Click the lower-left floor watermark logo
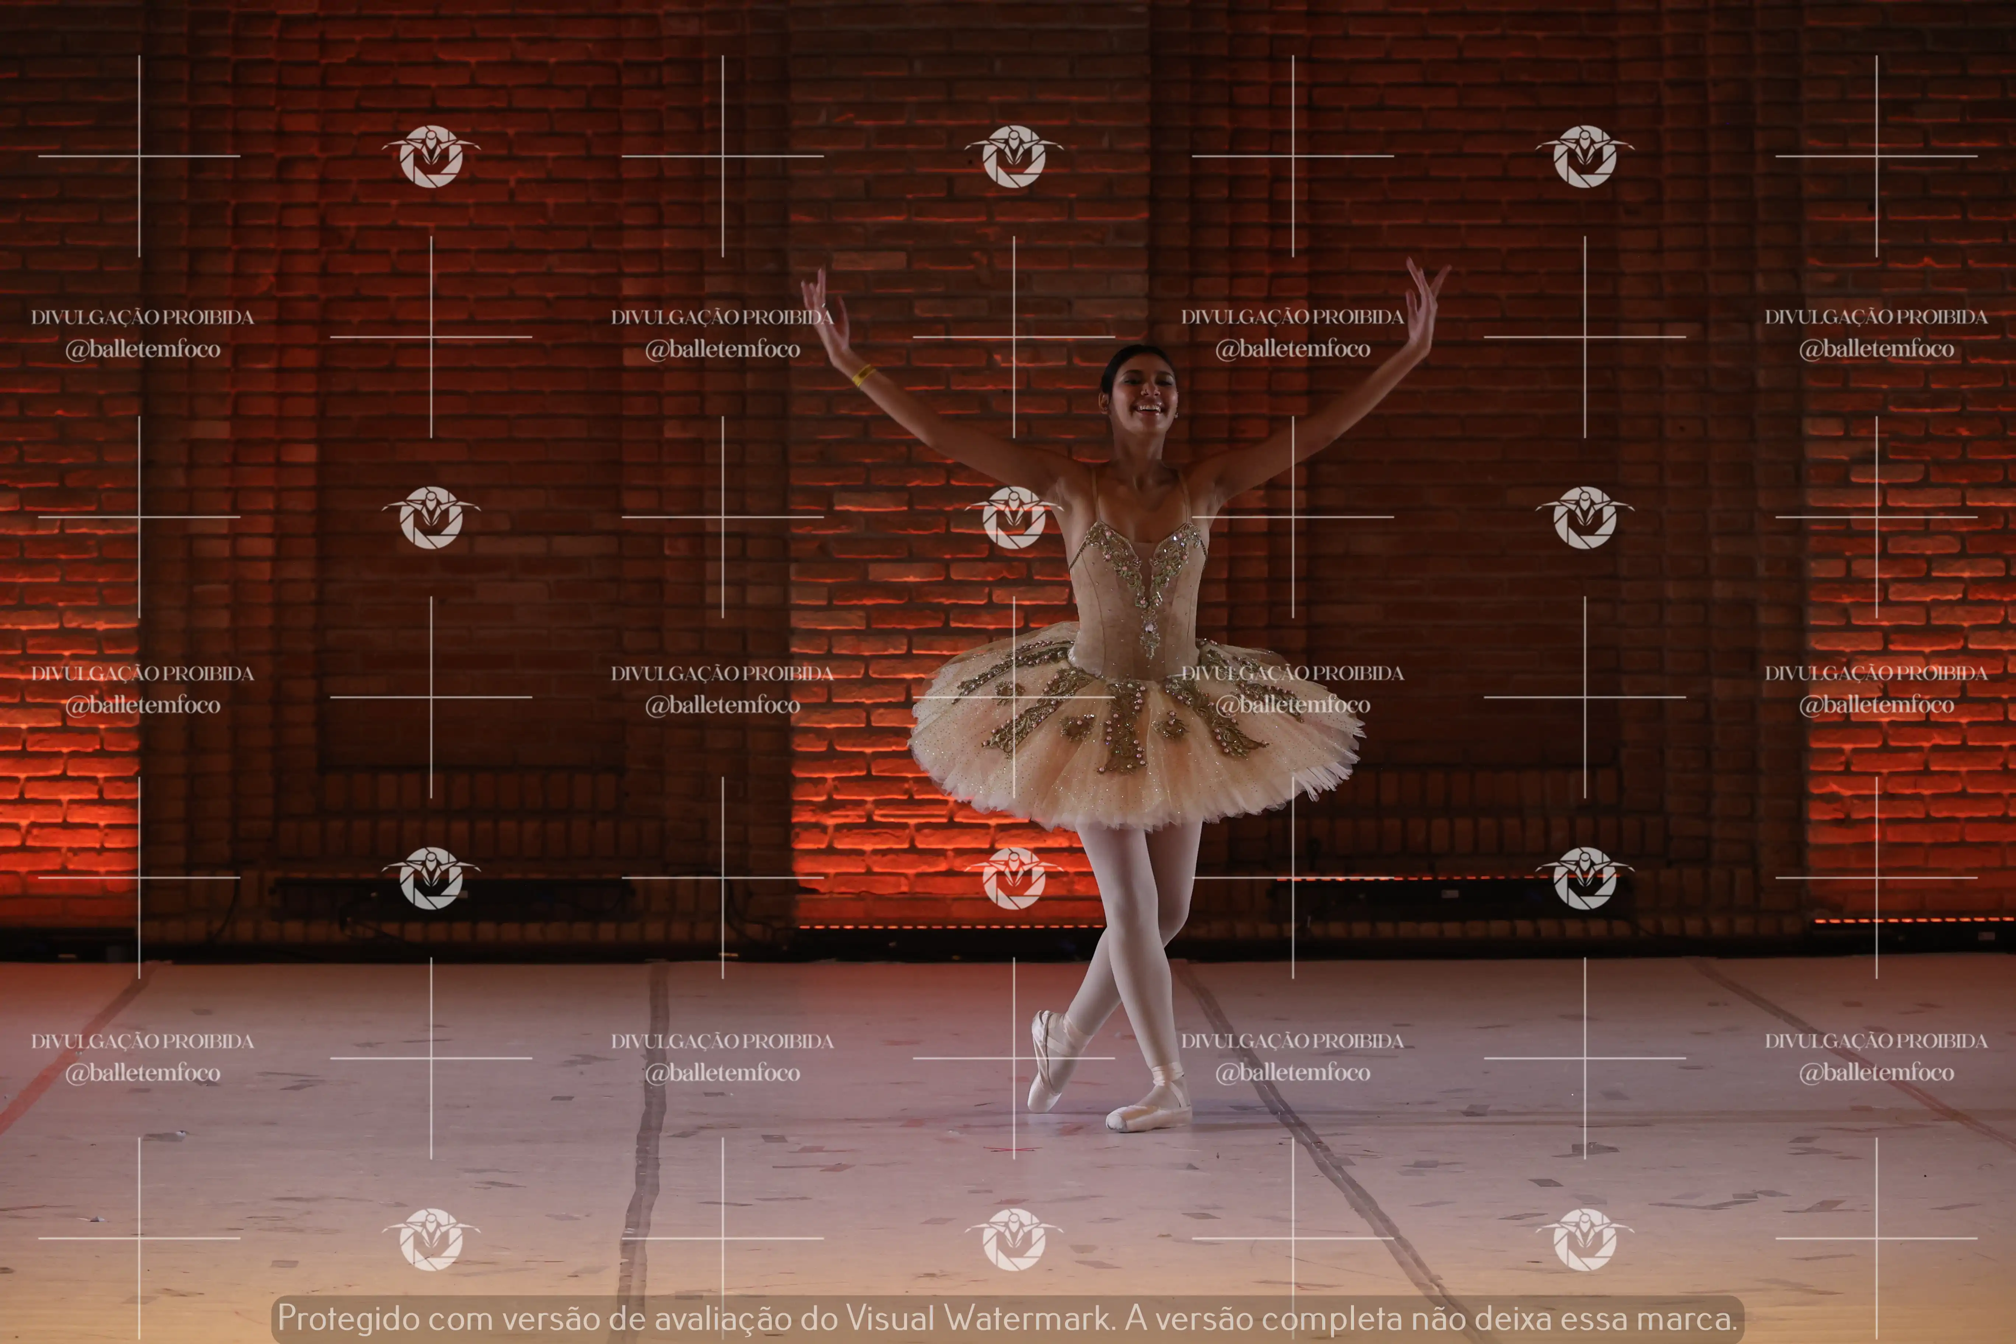 pyautogui.click(x=431, y=1239)
